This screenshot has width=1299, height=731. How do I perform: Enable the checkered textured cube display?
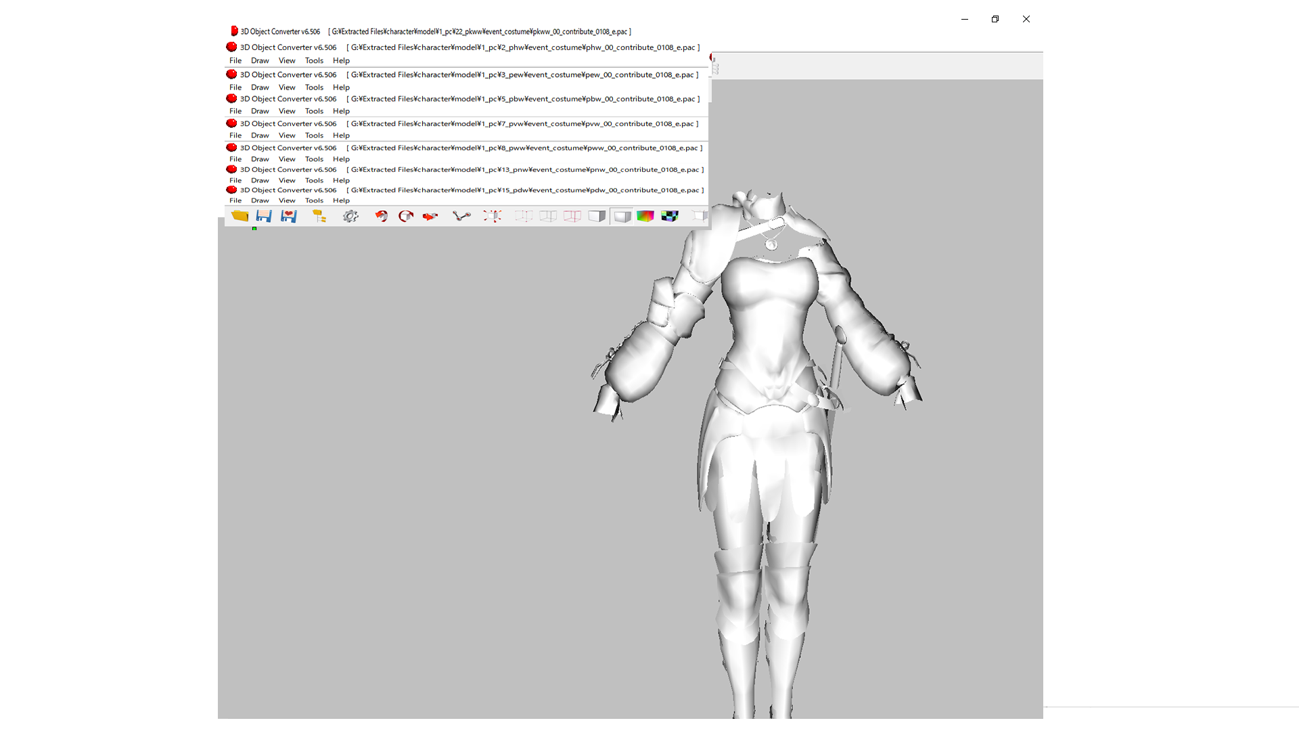670,216
